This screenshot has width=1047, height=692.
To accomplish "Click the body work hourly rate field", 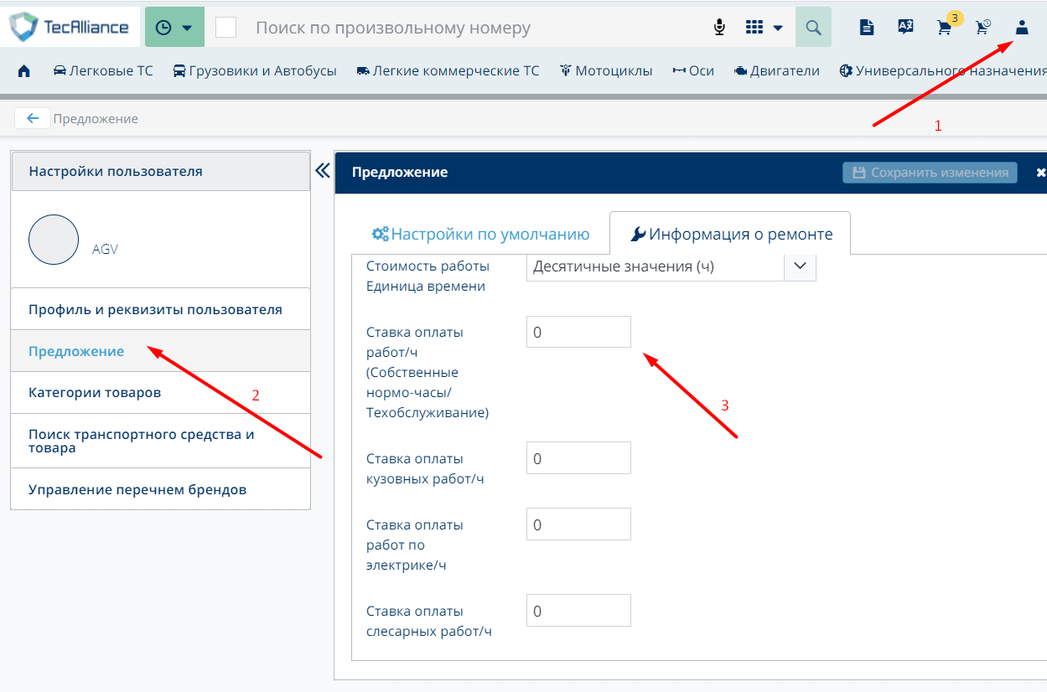I will click(x=578, y=458).
